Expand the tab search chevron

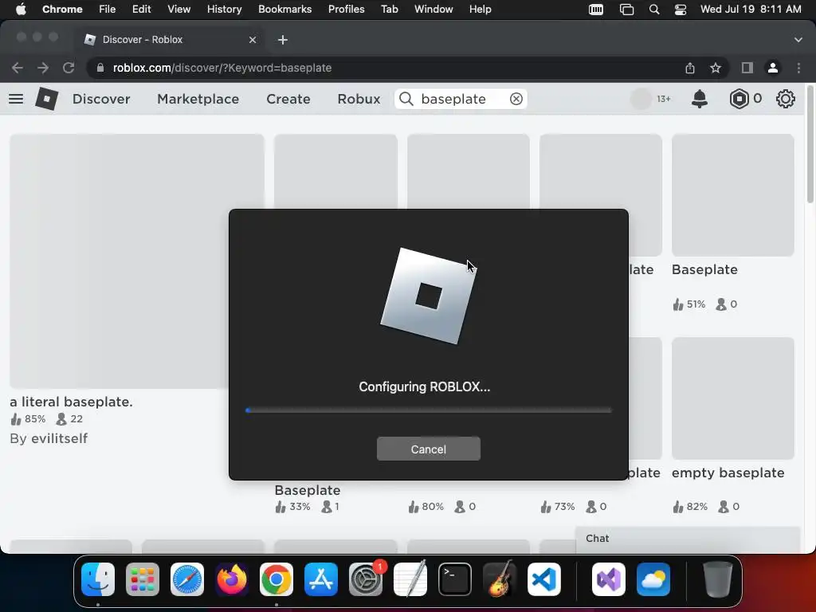798,40
